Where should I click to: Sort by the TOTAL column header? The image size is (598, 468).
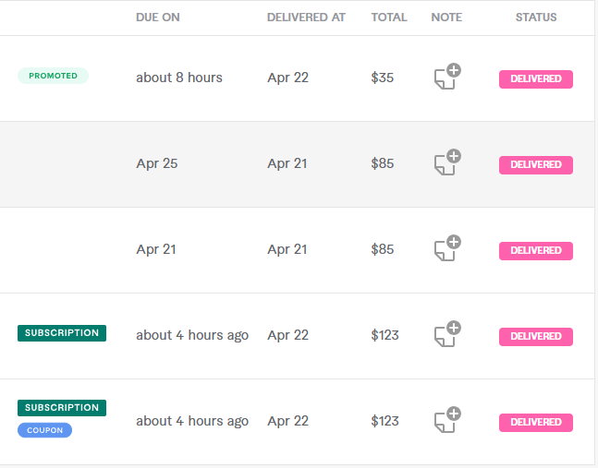[389, 18]
